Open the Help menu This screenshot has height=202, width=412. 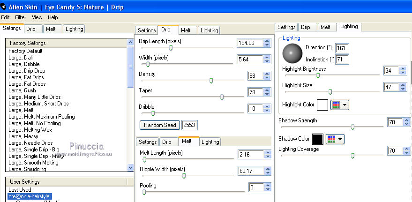(53, 17)
